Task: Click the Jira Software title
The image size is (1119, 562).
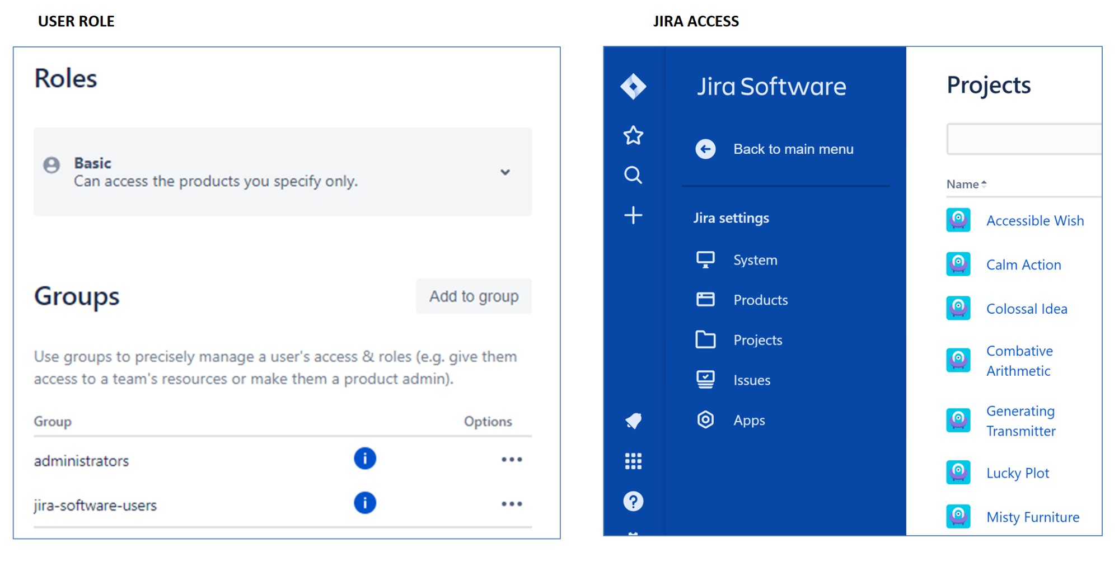Action: pos(771,86)
